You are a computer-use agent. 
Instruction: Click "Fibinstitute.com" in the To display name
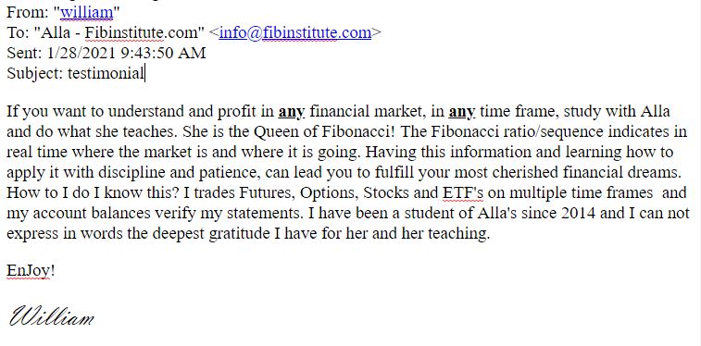142,32
